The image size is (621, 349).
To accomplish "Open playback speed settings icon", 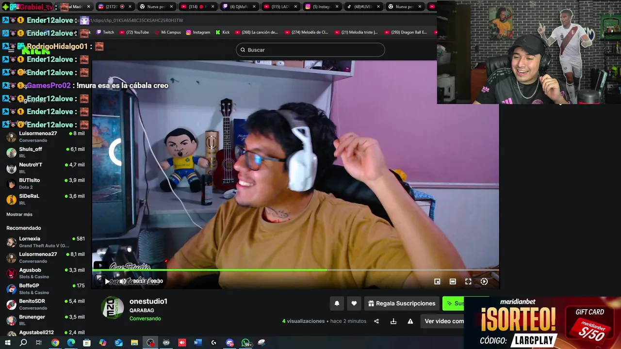I will pos(484,281).
